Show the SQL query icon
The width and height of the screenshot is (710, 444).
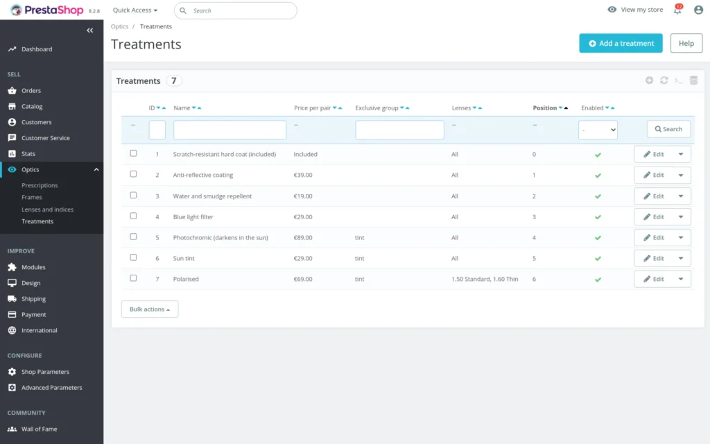[678, 80]
